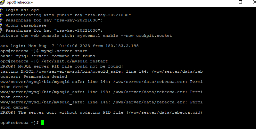
Task: Click the PuTTY icon beside 'login as: opc'
Action: click(1, 10)
